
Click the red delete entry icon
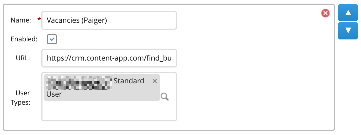pyautogui.click(x=325, y=13)
